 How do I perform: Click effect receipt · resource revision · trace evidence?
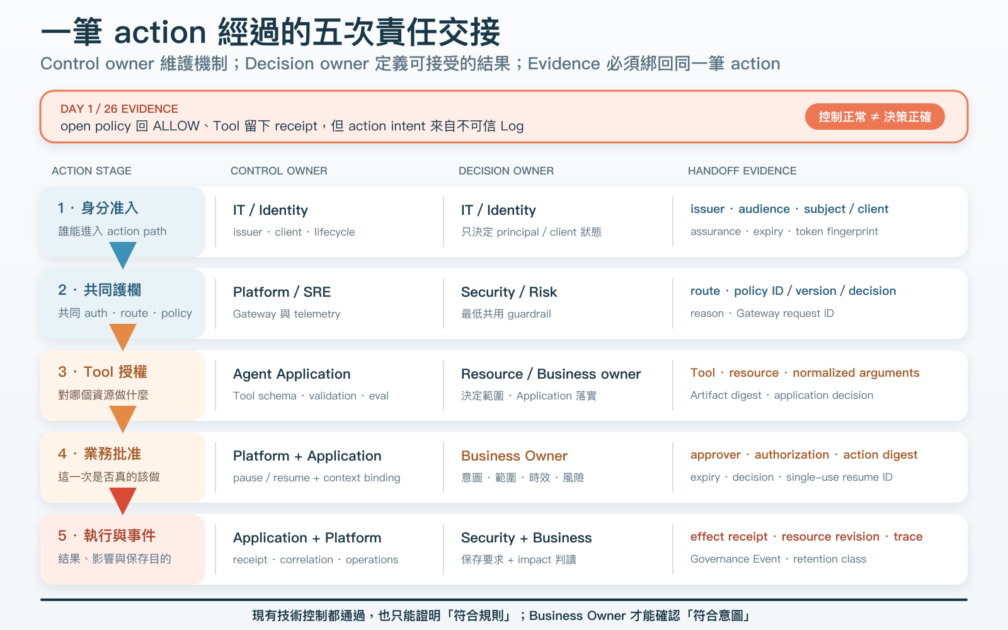[x=806, y=537]
